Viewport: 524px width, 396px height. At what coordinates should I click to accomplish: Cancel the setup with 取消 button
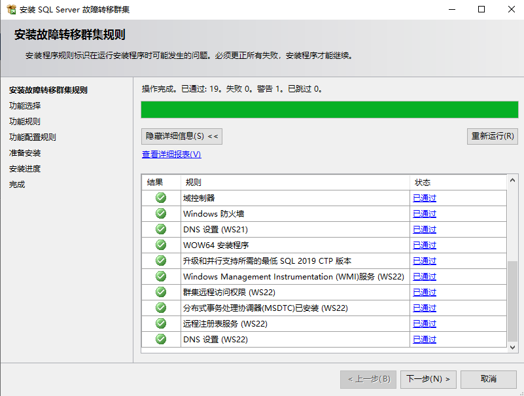click(x=489, y=379)
